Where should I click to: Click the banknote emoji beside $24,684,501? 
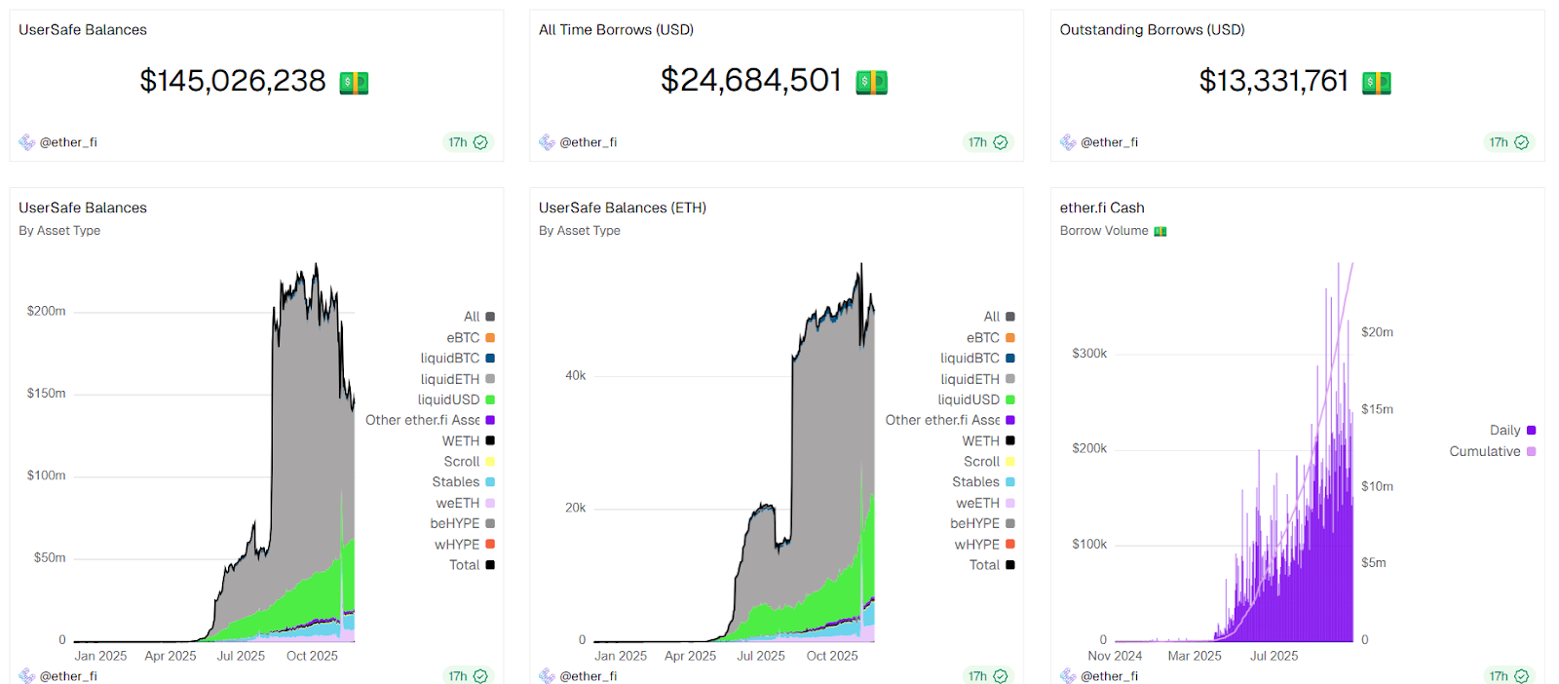point(872,82)
